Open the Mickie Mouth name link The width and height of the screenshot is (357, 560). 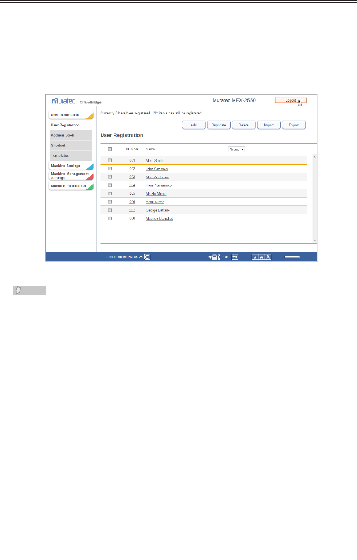(x=156, y=193)
